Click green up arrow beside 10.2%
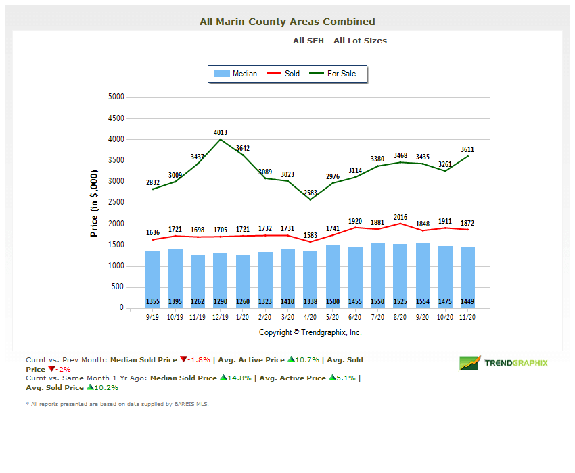Screen dimensions: 575x473 90,388
